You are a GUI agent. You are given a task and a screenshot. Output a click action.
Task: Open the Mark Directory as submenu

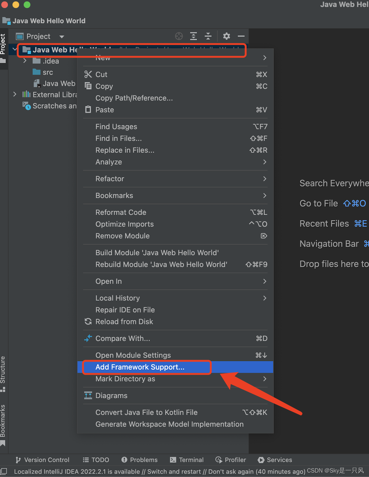[175, 379]
